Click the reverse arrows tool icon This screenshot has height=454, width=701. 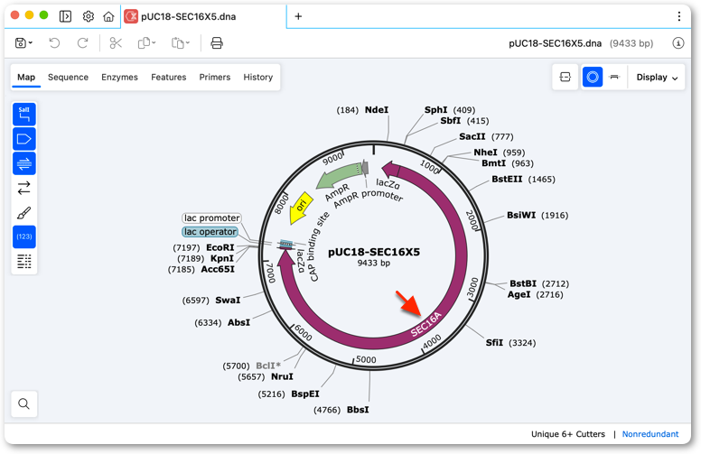coord(24,188)
